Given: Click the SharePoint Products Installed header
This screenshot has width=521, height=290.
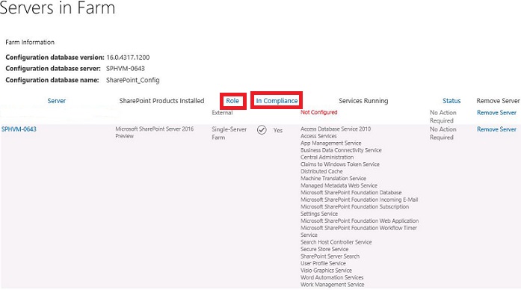Looking at the screenshot, I should tap(161, 101).
